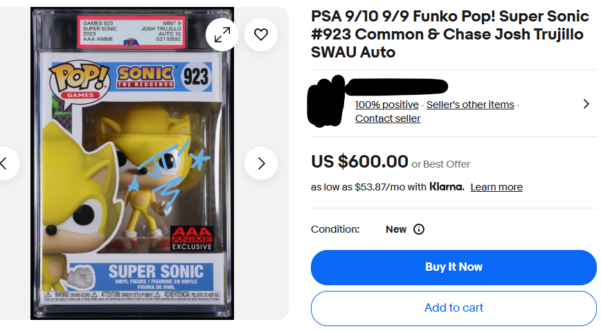
Task: Expand seller details with the chevron arrow
Action: 586,104
